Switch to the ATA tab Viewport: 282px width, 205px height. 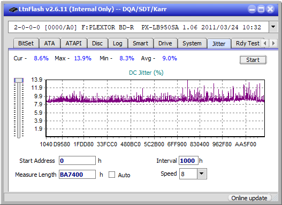coord(49,43)
